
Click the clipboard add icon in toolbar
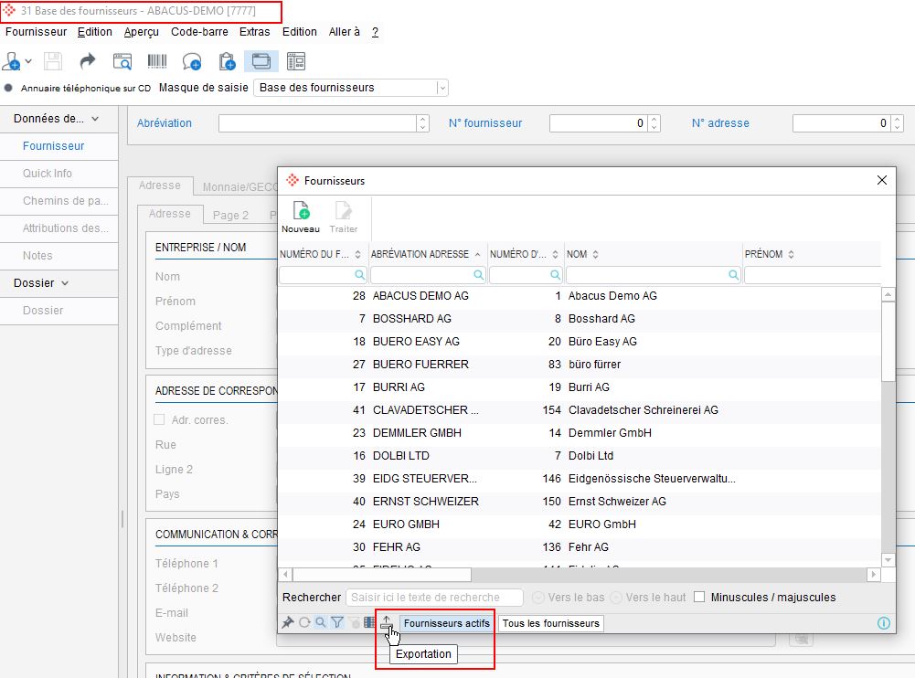pos(227,61)
